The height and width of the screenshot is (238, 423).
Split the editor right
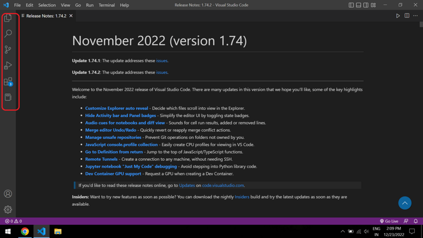[x=407, y=15]
